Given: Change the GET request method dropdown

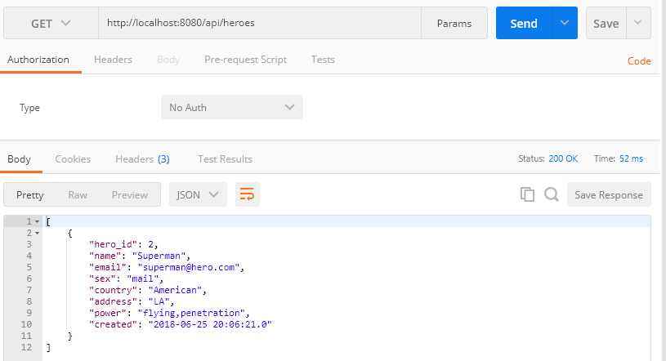Looking at the screenshot, I should click(51, 23).
